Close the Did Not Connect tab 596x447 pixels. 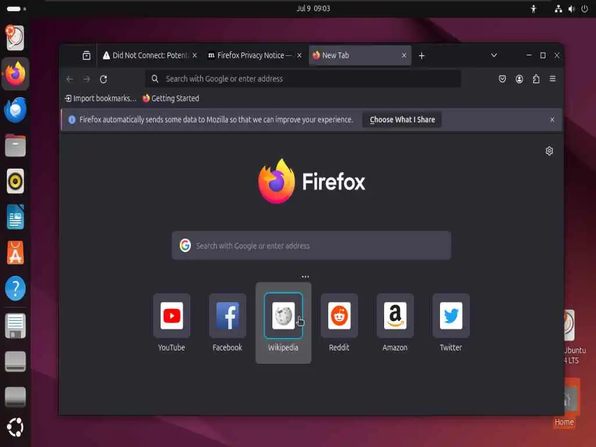tap(194, 55)
